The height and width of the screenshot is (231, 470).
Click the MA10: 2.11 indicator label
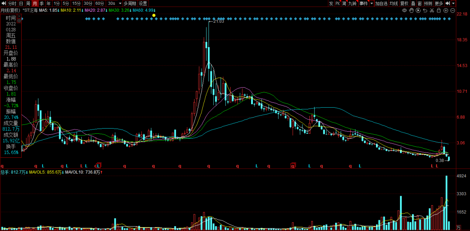pos(72,10)
